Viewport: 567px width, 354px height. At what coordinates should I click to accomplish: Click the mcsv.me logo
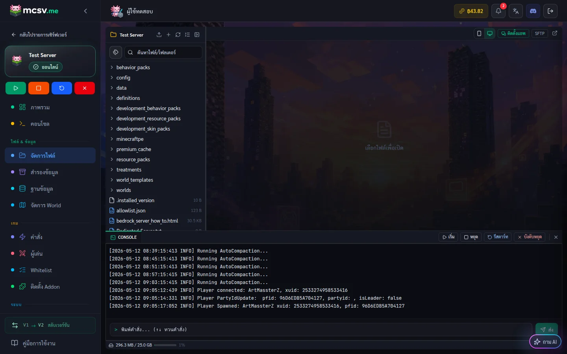click(34, 11)
